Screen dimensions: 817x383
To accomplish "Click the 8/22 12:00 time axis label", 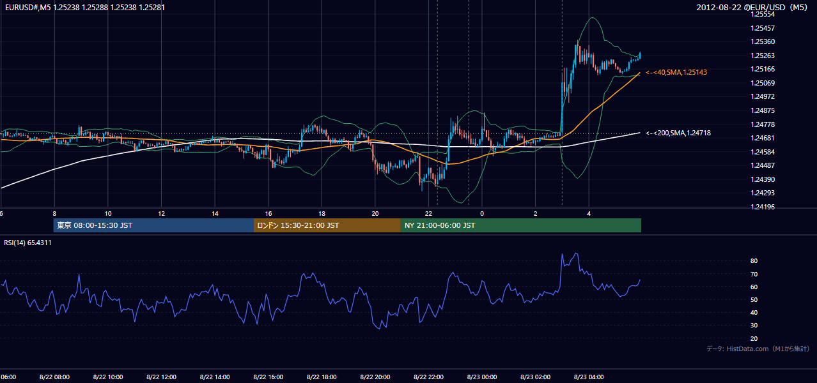I will pos(161,377).
